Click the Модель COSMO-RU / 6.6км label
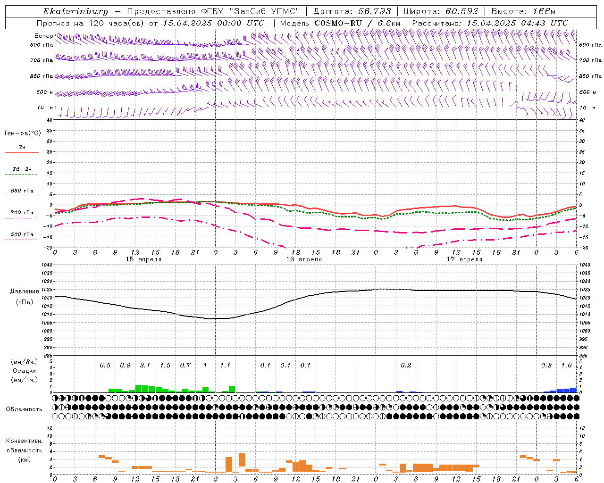The image size is (604, 483). pyautogui.click(x=340, y=23)
